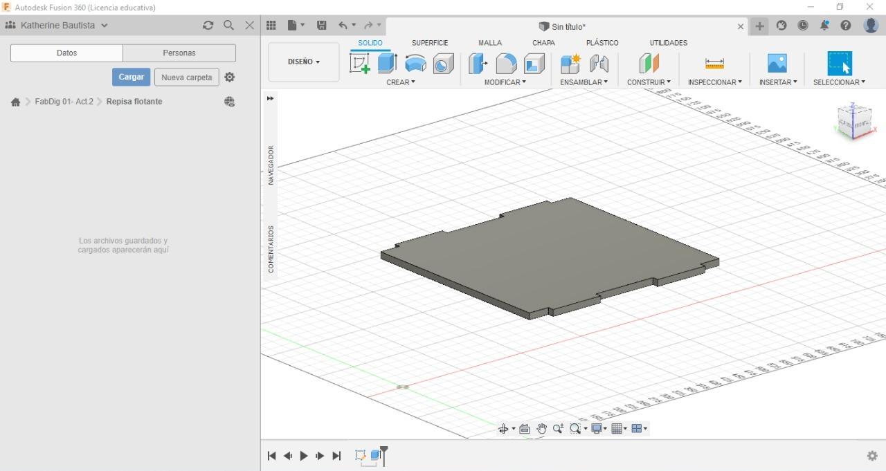Expand the INSERTAR menu
The height and width of the screenshot is (471, 886).
[778, 82]
